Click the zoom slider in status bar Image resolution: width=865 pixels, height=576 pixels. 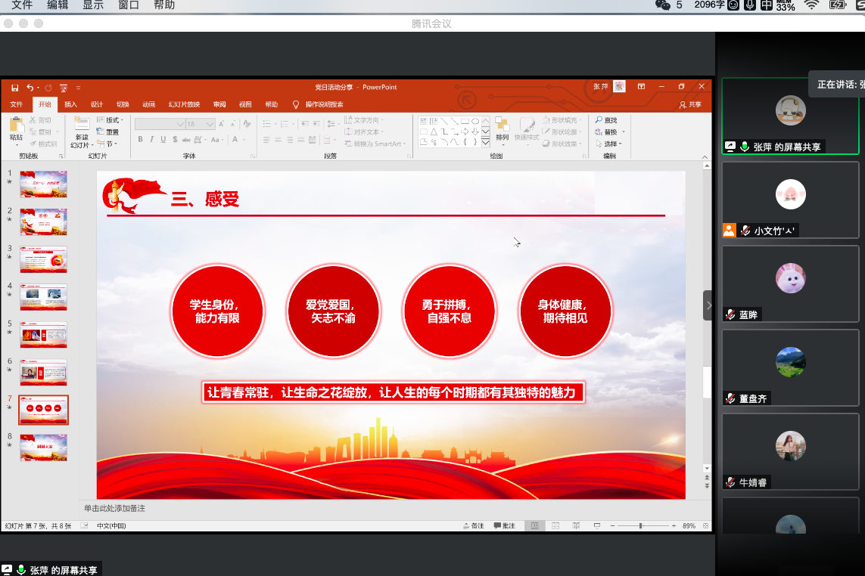(x=640, y=525)
